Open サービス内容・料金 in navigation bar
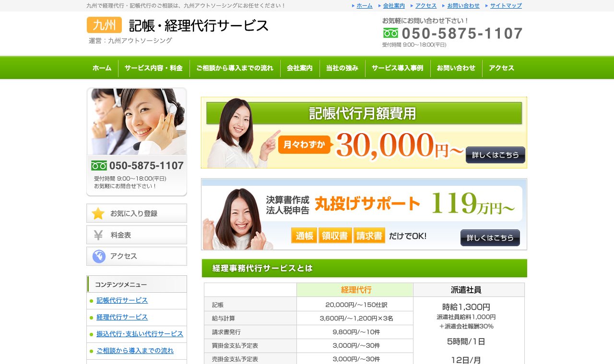Screen dimensions: 614x364 pyautogui.click(x=153, y=68)
